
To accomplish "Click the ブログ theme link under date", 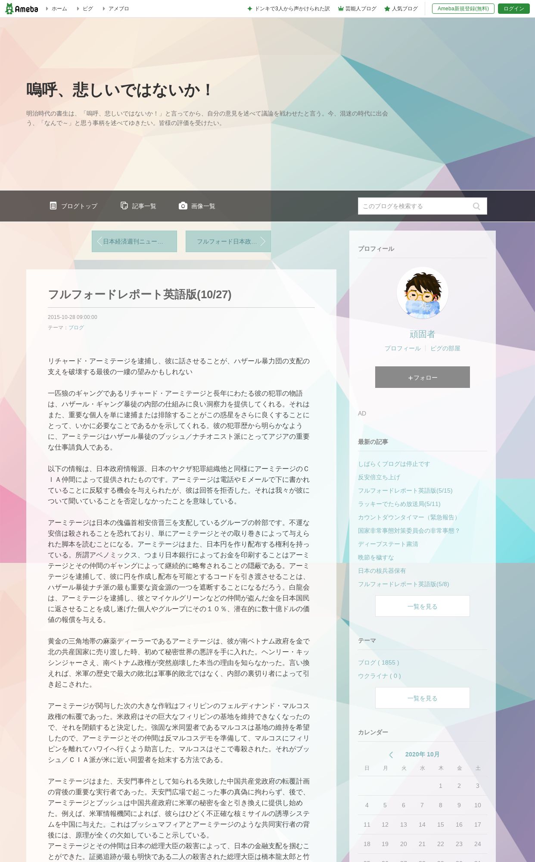I will click(x=76, y=328).
